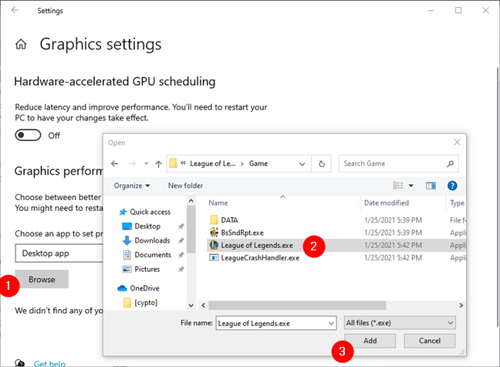Open view options dropdown arrow
This screenshot has width=500, height=367.
tap(411, 185)
